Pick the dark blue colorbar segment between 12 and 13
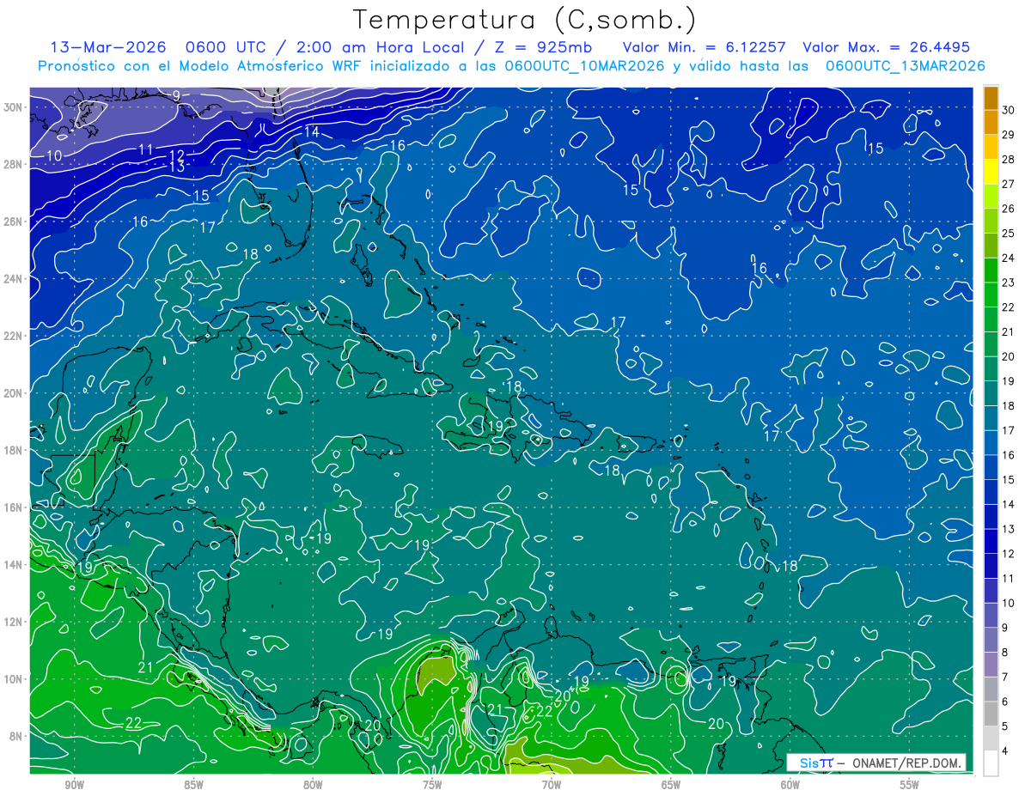The width and height of the screenshot is (1031, 796). click(991, 542)
